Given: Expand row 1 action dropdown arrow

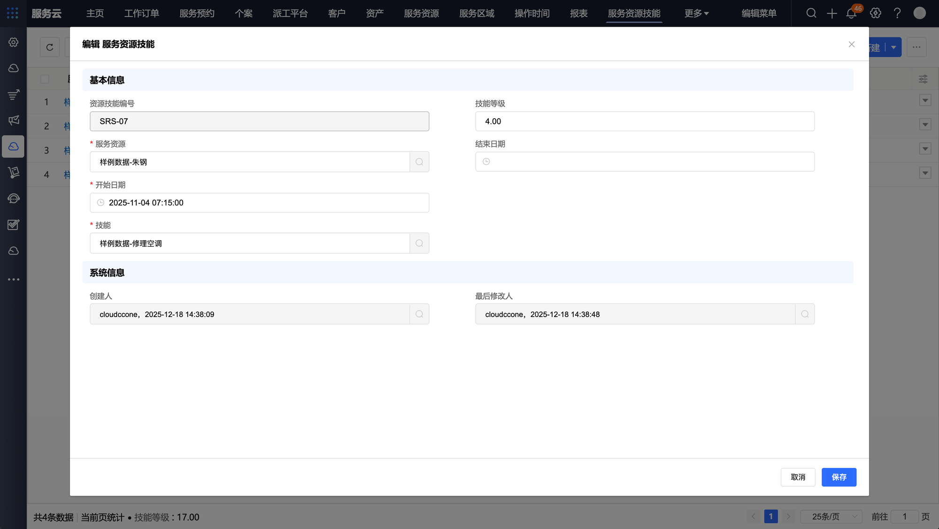Looking at the screenshot, I should coord(925,100).
